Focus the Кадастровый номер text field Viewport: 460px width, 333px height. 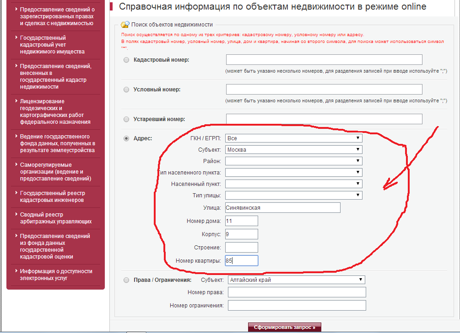[324, 60]
